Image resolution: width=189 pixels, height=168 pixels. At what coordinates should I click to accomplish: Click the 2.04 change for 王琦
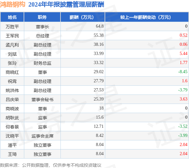point(183,154)
